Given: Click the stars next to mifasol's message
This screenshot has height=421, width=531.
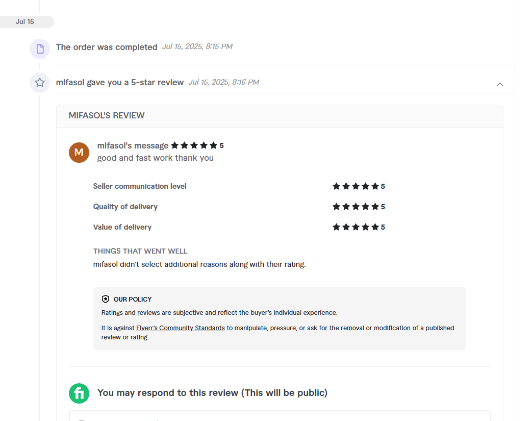Looking at the screenshot, I should pyautogui.click(x=194, y=145).
